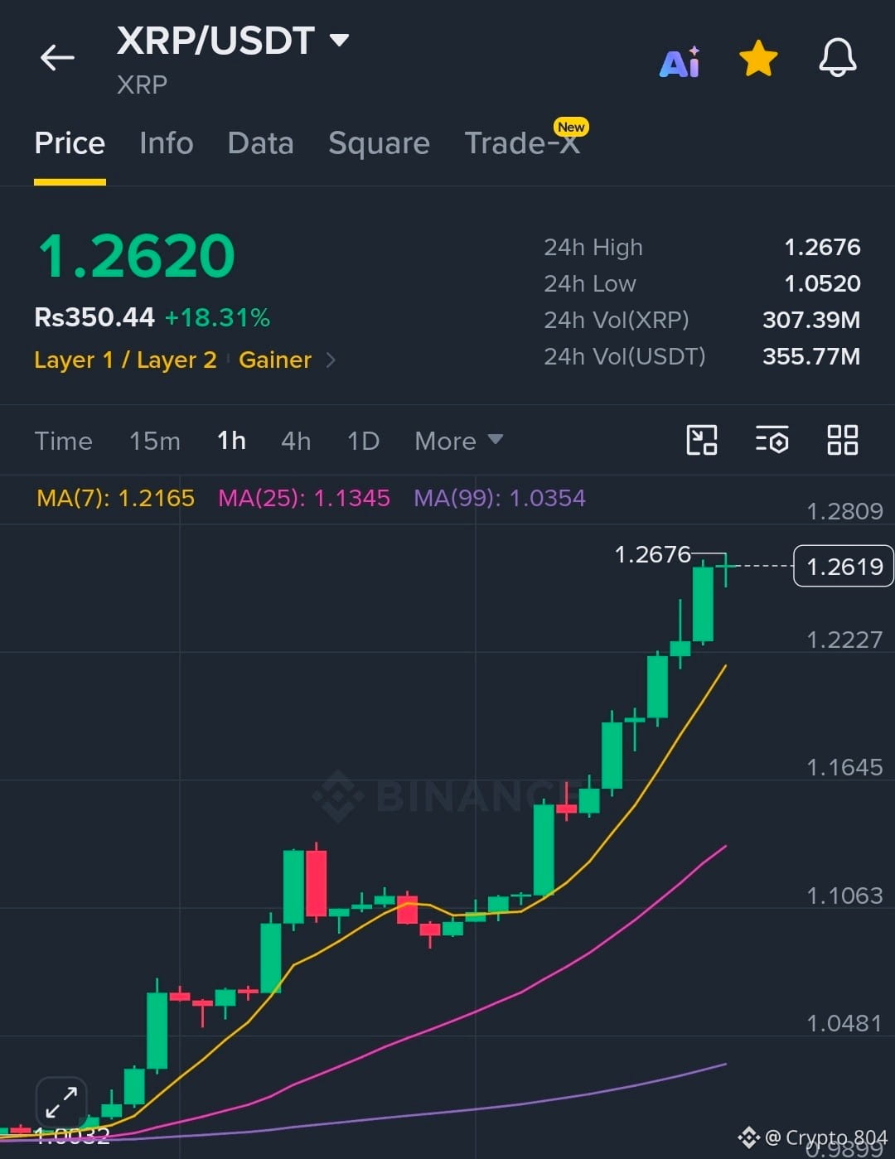Toggle the favorite star icon
The image size is (895, 1159).
tap(758, 59)
